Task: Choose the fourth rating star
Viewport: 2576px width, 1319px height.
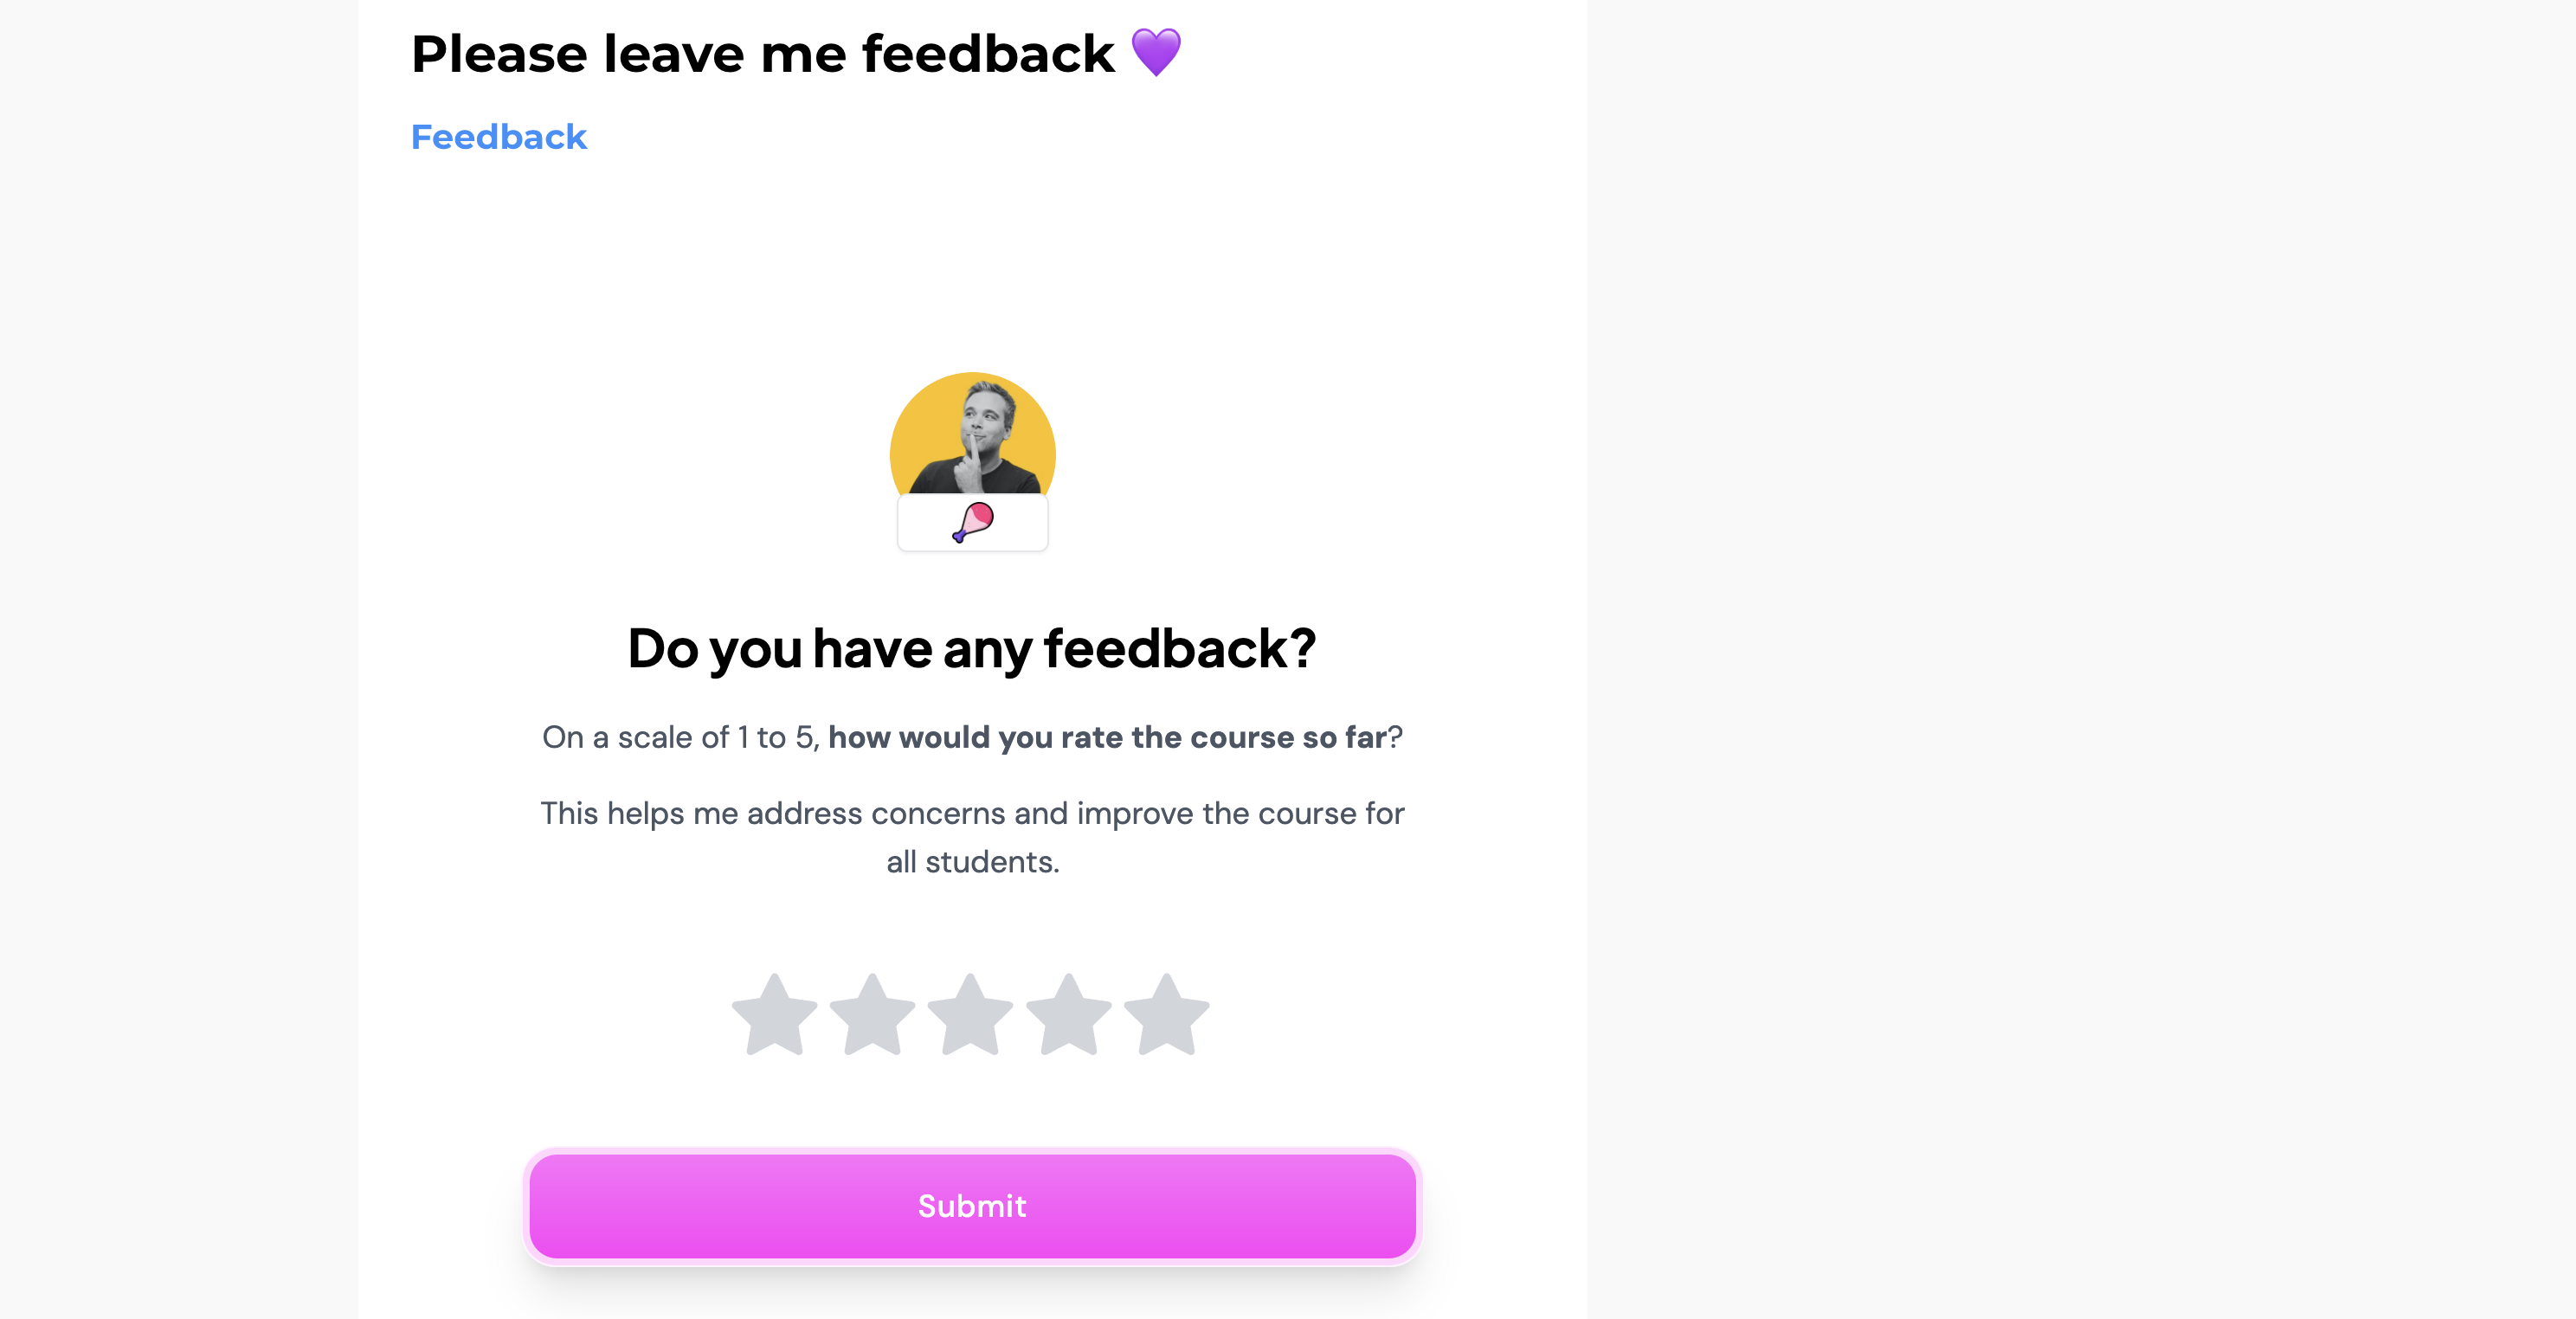Action: pos(1069,1015)
